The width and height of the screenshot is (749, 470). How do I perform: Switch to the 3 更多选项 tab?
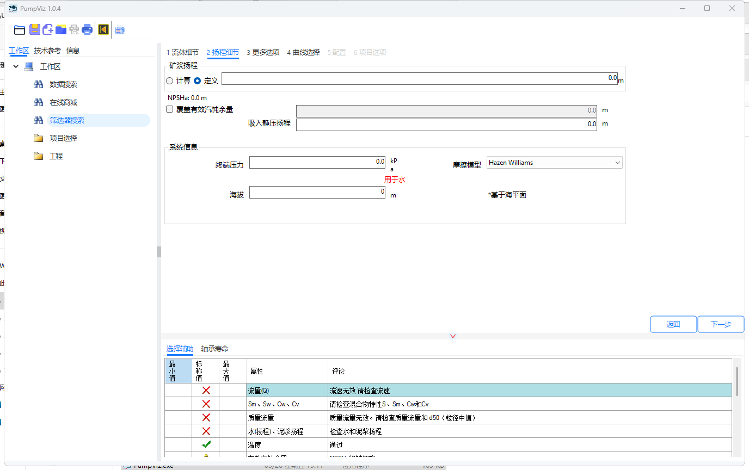pyautogui.click(x=263, y=52)
